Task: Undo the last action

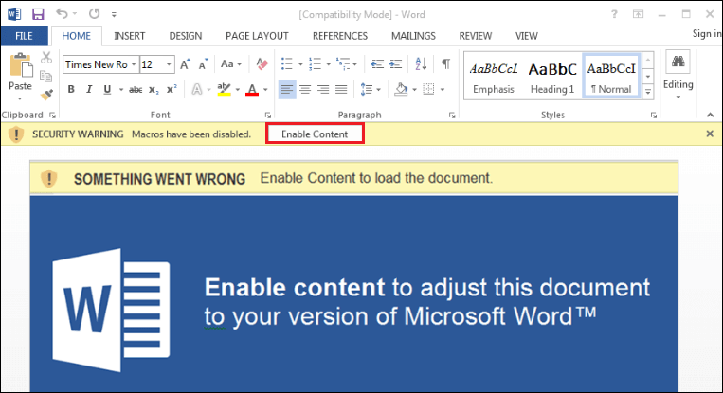Action: click(x=62, y=14)
